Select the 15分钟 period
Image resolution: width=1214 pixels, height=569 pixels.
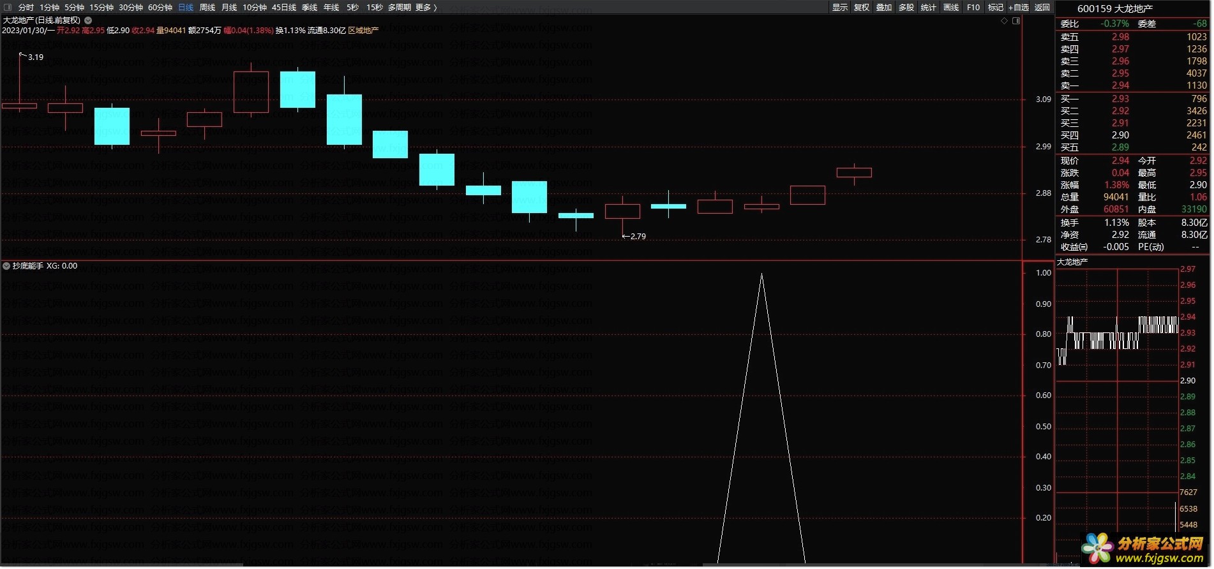101,8
